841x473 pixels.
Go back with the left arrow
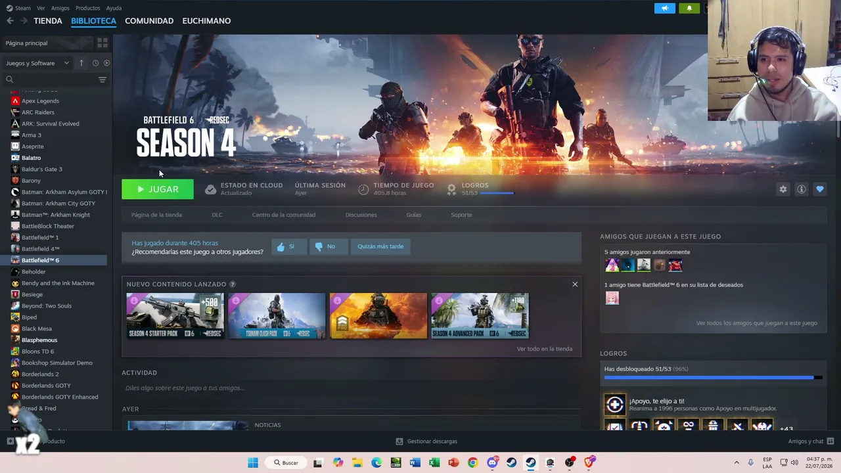pyautogui.click(x=10, y=21)
